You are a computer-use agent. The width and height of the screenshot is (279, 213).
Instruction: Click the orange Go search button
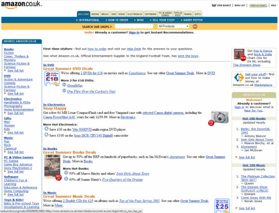(x=195, y=27)
